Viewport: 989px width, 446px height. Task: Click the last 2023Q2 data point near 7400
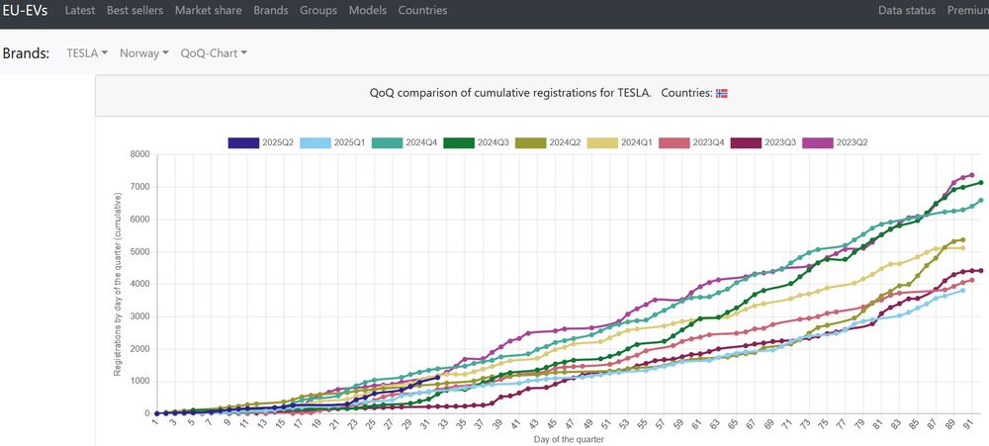click(x=972, y=175)
